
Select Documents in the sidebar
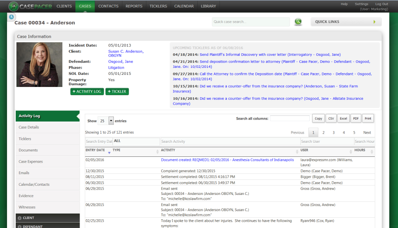tap(48, 150)
